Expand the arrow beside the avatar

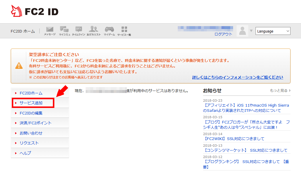tap(251, 31)
